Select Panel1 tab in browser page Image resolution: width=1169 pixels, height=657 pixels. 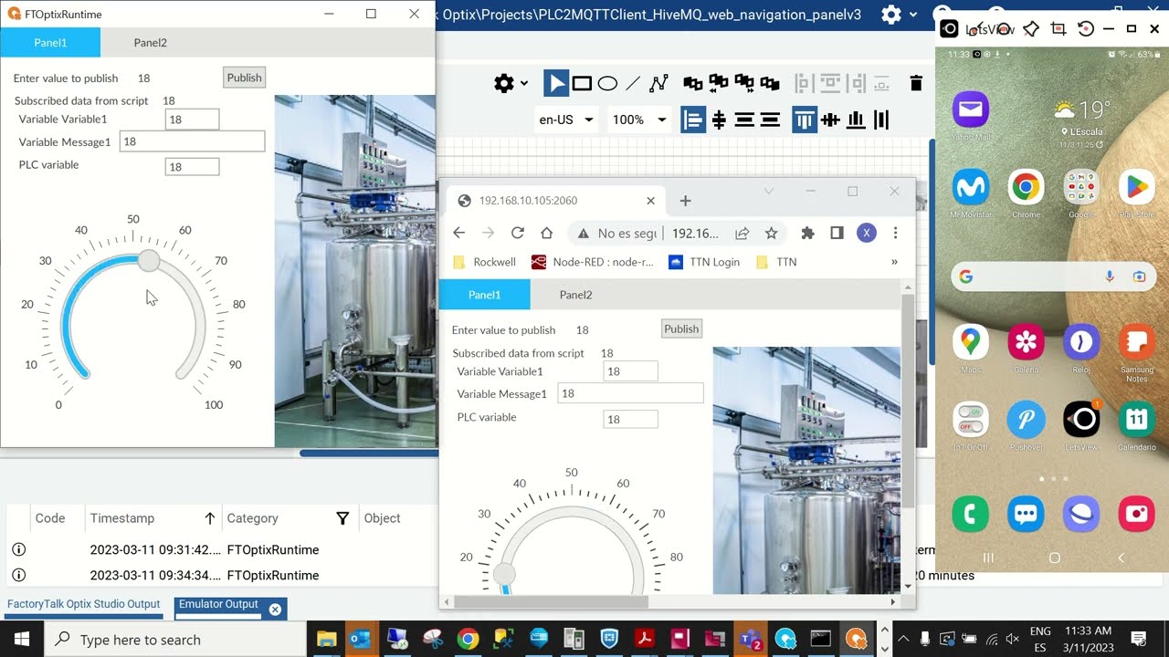pos(484,295)
